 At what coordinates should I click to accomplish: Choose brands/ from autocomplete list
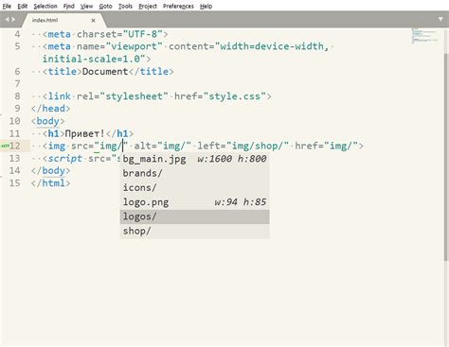tap(194, 173)
